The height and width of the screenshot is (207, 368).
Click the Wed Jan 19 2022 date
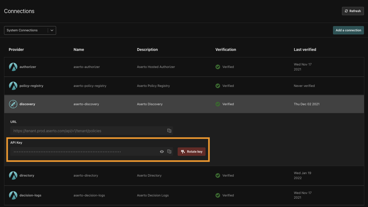[x=303, y=176]
